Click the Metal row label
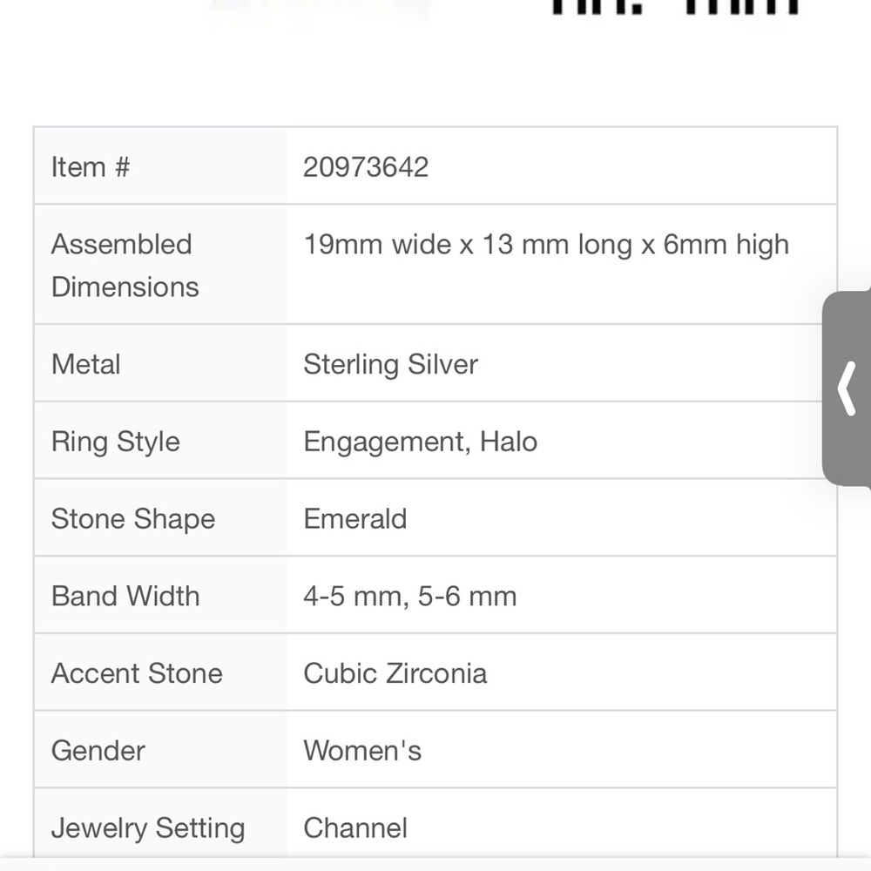The image size is (871, 871). click(86, 363)
